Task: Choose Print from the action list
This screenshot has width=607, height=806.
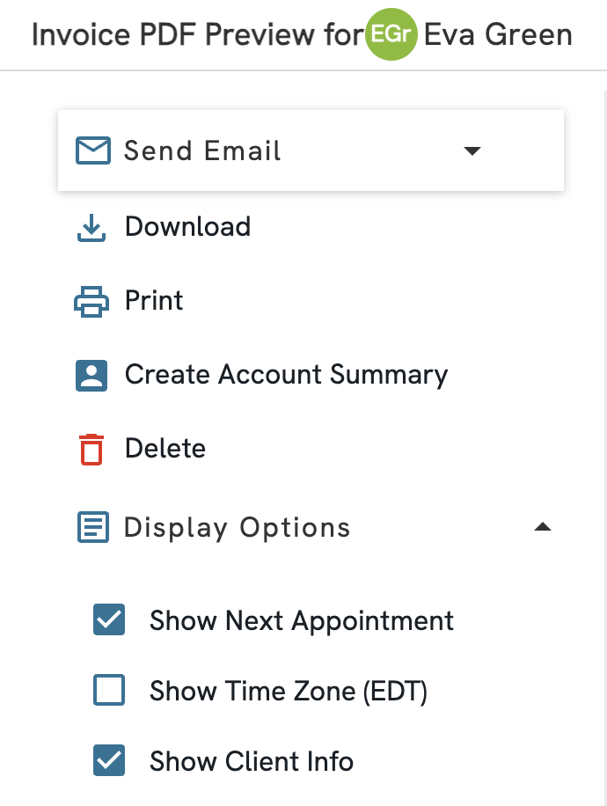Action: coord(154,301)
